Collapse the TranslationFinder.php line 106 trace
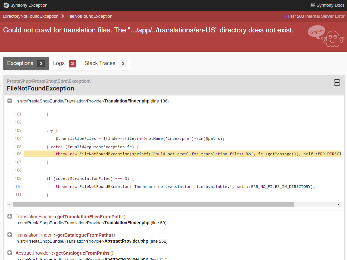This screenshot has height=260, width=347. (x=10, y=101)
